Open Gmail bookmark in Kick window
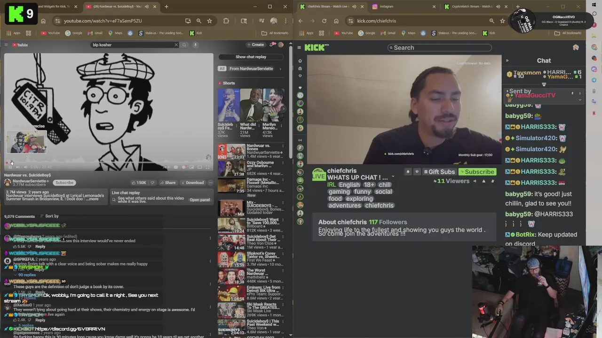 [388, 33]
